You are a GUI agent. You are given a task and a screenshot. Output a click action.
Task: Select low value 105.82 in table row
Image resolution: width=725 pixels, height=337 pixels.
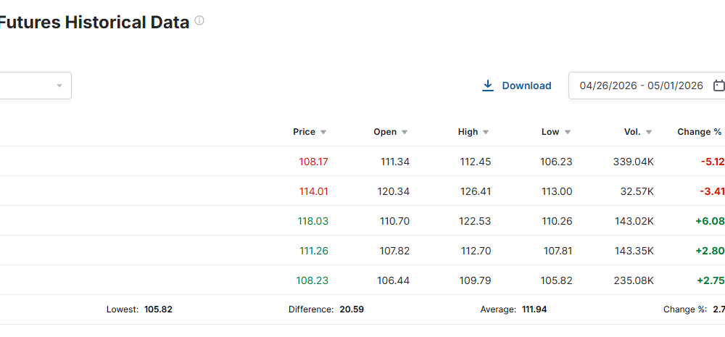556,280
